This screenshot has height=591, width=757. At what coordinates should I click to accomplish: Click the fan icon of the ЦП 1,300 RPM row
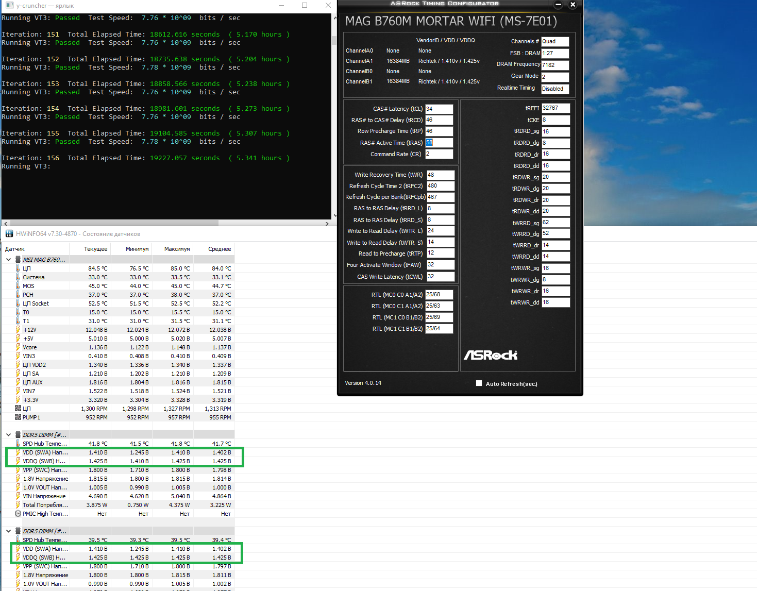point(18,409)
